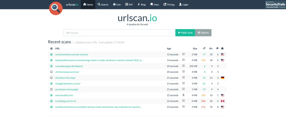Viewport: 286px width, 117px height.
Task: Open the ofertaincrivel.shop scan
Action: click(x=65, y=78)
